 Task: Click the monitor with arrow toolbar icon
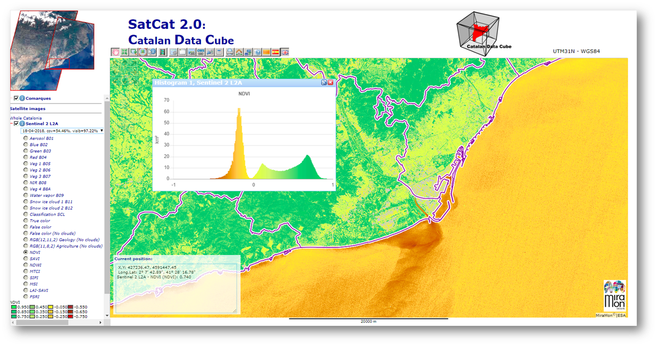tap(248, 52)
